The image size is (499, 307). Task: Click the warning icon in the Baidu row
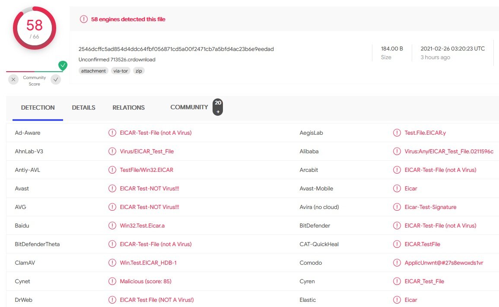point(112,225)
